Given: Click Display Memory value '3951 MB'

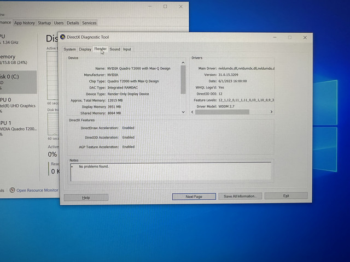Looking at the screenshot, I should [x=114, y=107].
